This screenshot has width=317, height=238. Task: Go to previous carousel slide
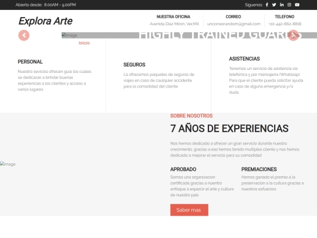click(24, 35)
